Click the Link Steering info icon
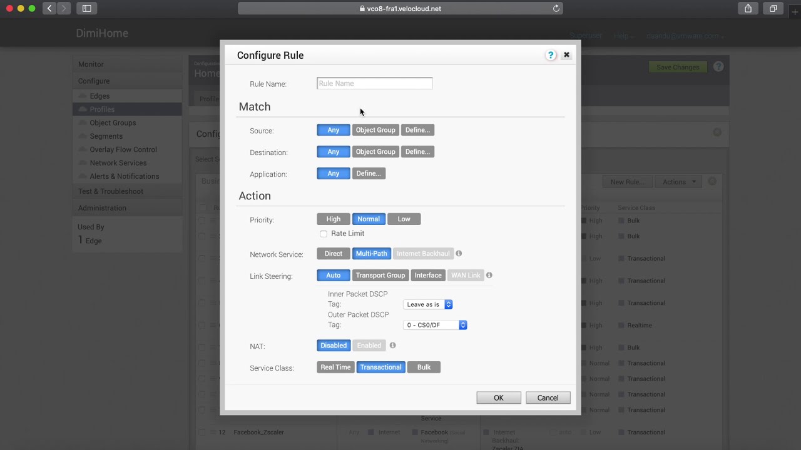 pos(489,275)
